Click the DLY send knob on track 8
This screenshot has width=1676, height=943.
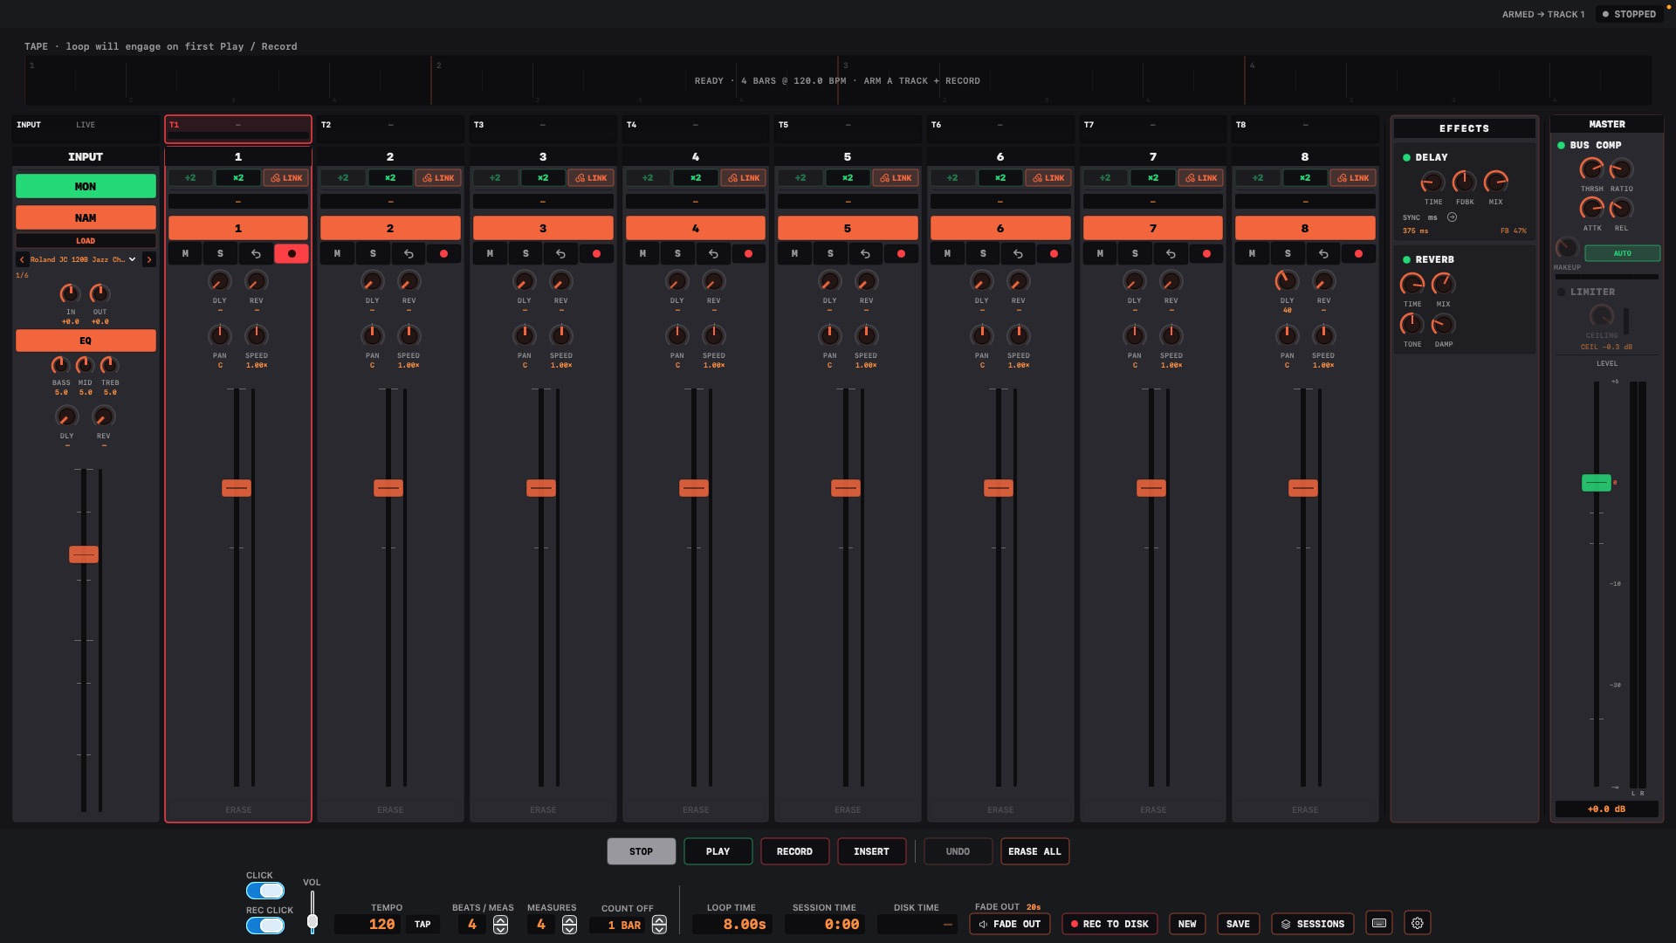click(1287, 281)
